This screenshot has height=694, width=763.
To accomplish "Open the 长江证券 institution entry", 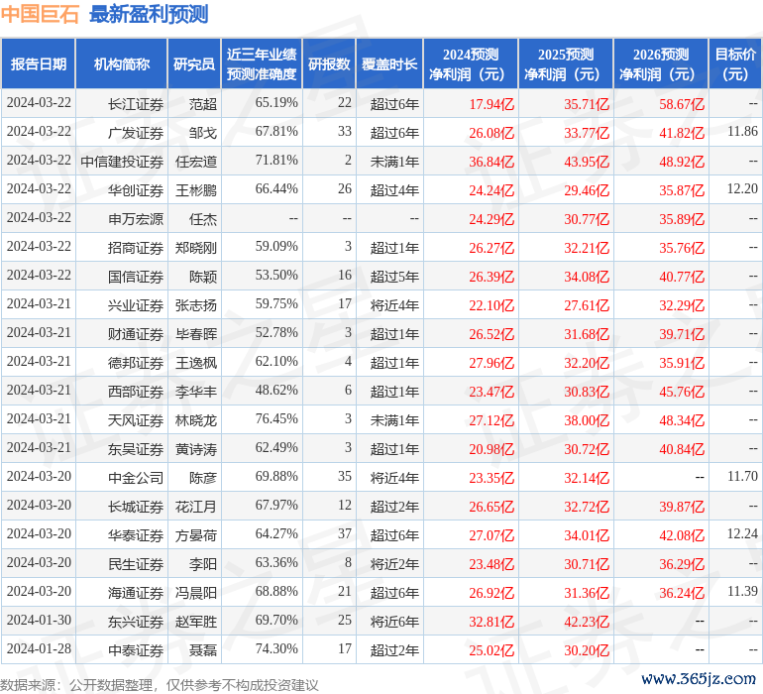I will [136, 103].
